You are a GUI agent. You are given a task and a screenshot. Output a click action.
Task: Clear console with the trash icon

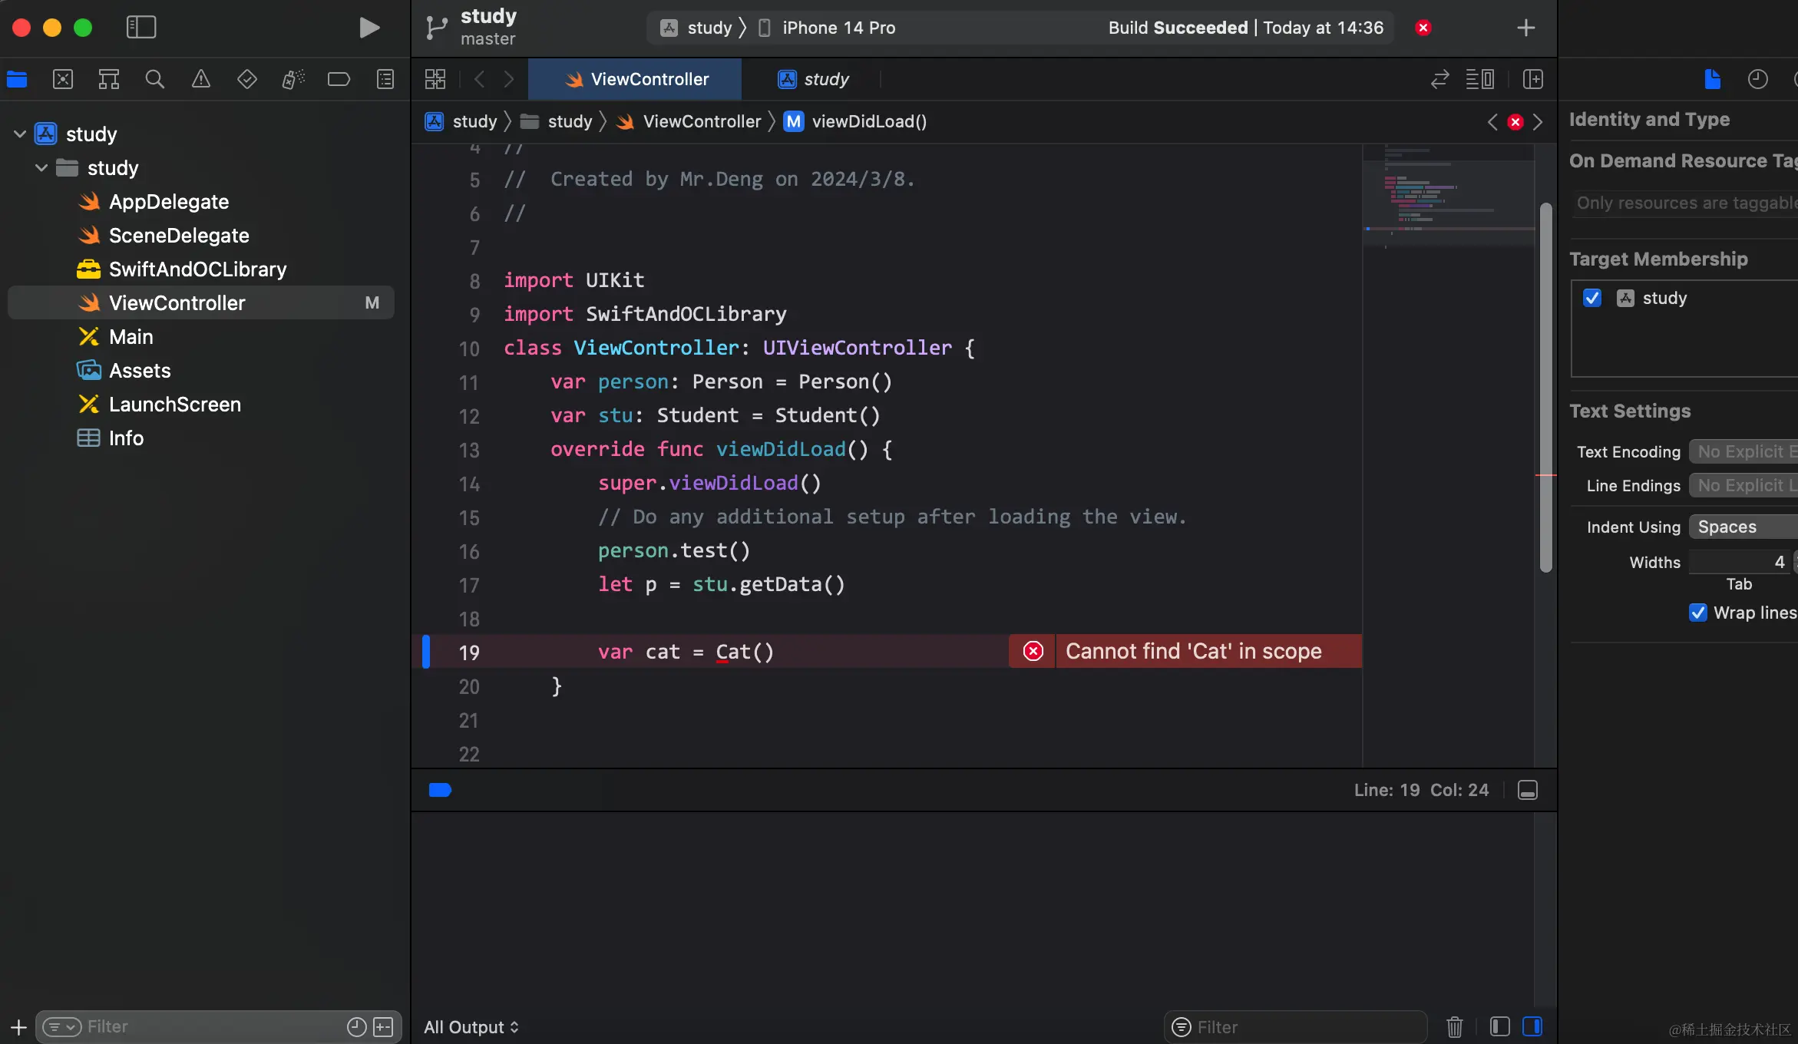(1454, 1026)
